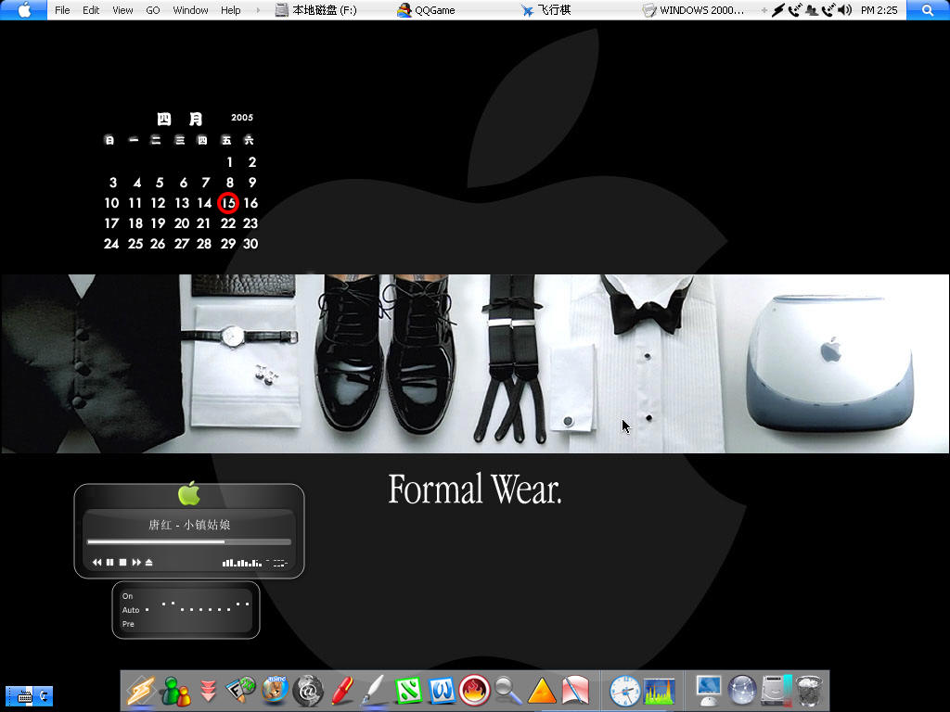Image resolution: width=950 pixels, height=712 pixels.
Task: Click the PM 2:25 clock
Action: [x=879, y=10]
